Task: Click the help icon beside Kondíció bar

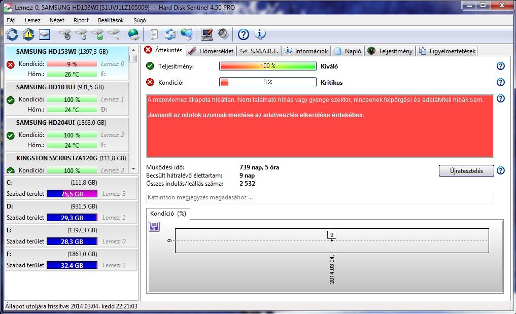Action: coord(501,82)
